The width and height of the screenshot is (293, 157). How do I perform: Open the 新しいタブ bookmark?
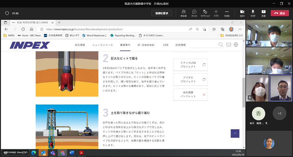coord(72,35)
